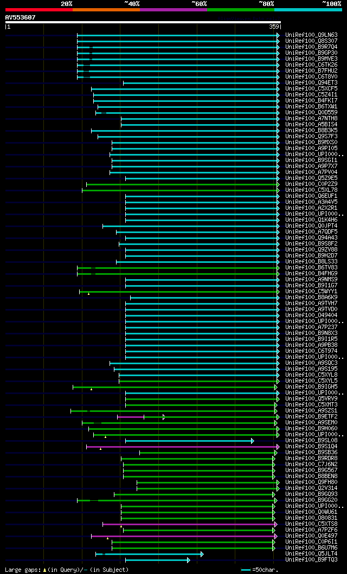Open the UniRef100_Q94ET3 hit
The width and height of the screenshot is (347, 574).
312,83
